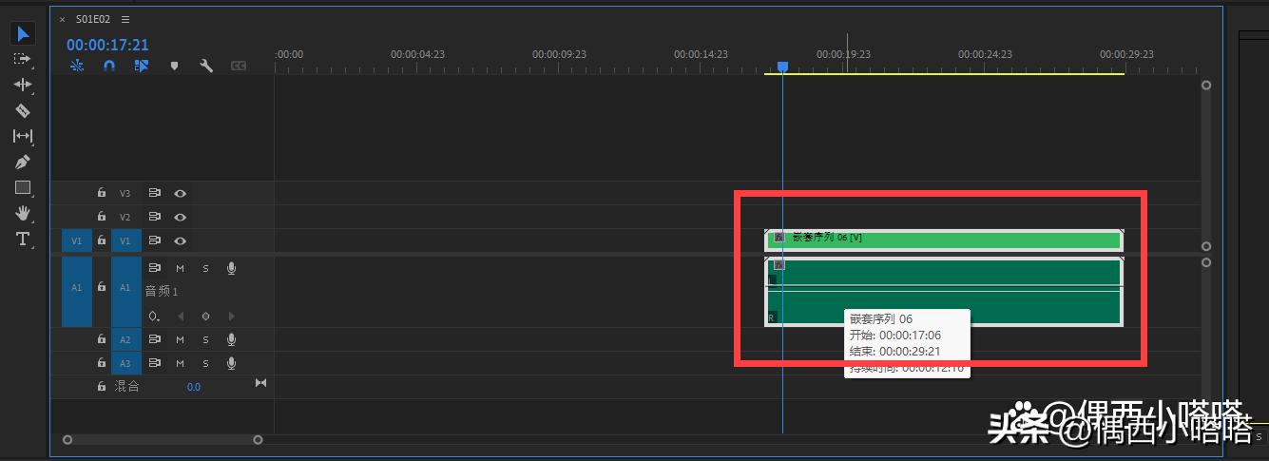Hide track V3 with eye icon

[x=180, y=193]
